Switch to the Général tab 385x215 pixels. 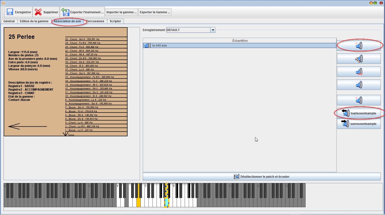(x=9, y=21)
